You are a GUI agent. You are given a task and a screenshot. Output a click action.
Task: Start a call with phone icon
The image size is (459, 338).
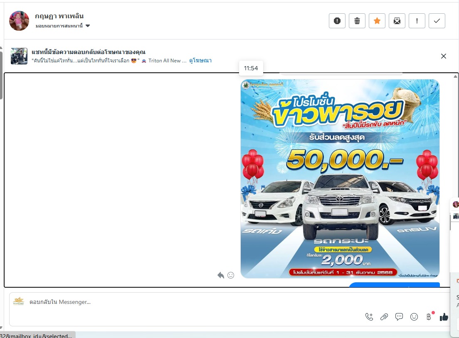pos(369,317)
